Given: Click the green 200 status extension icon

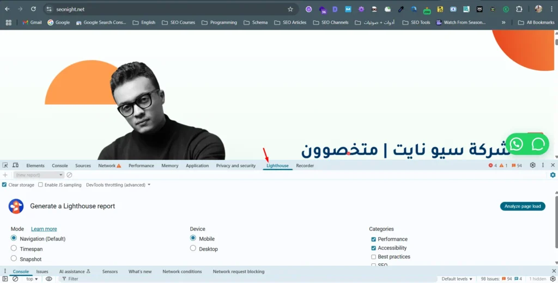Looking at the screenshot, I should [x=427, y=10].
